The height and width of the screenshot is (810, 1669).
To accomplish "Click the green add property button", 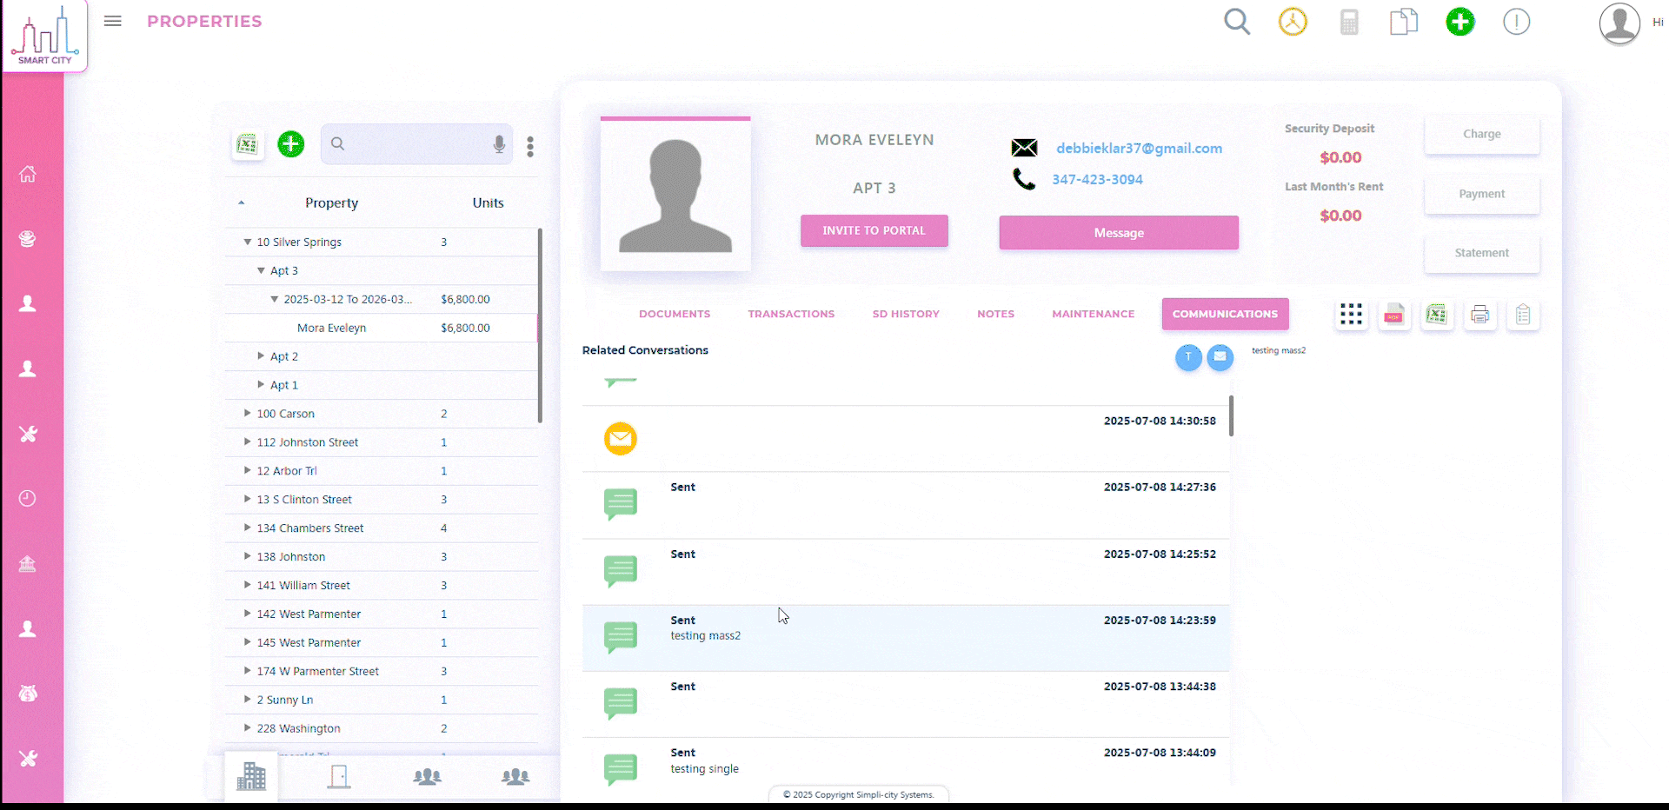I will (x=290, y=144).
